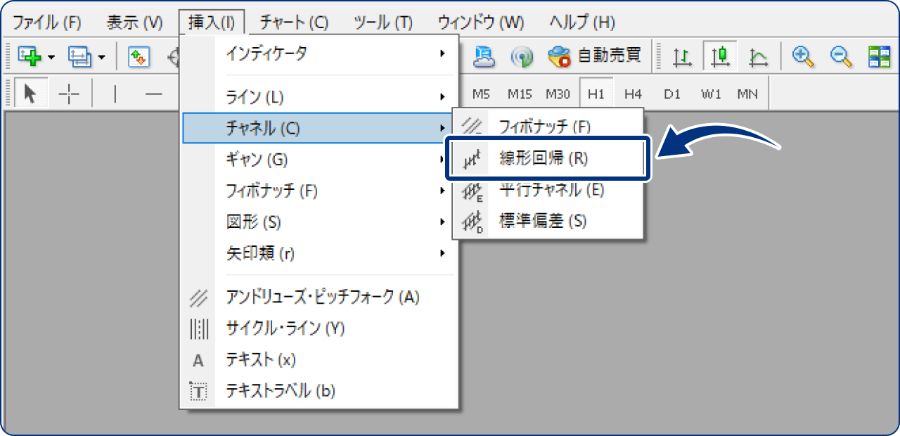900x436 pixels.
Task: Switch chart to bar chart mode
Action: pos(681,56)
